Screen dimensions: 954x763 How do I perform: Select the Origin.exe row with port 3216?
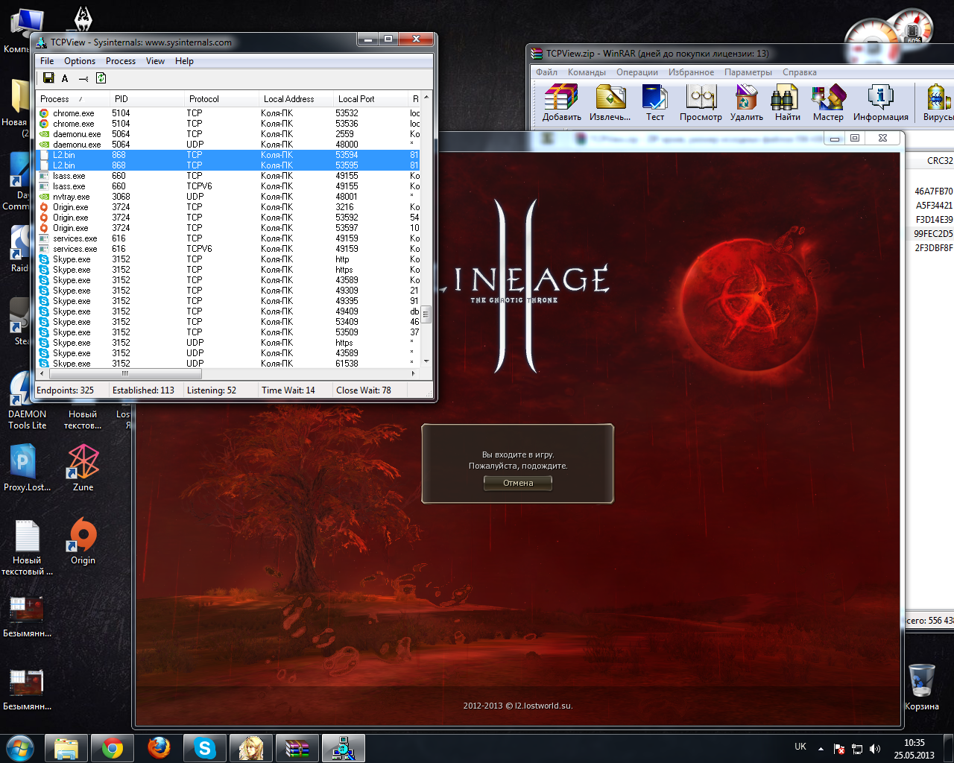pos(228,207)
